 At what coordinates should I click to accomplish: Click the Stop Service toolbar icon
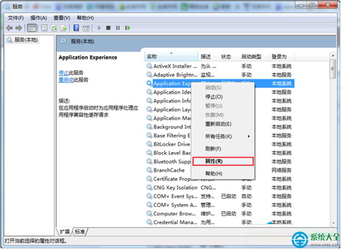108,28
